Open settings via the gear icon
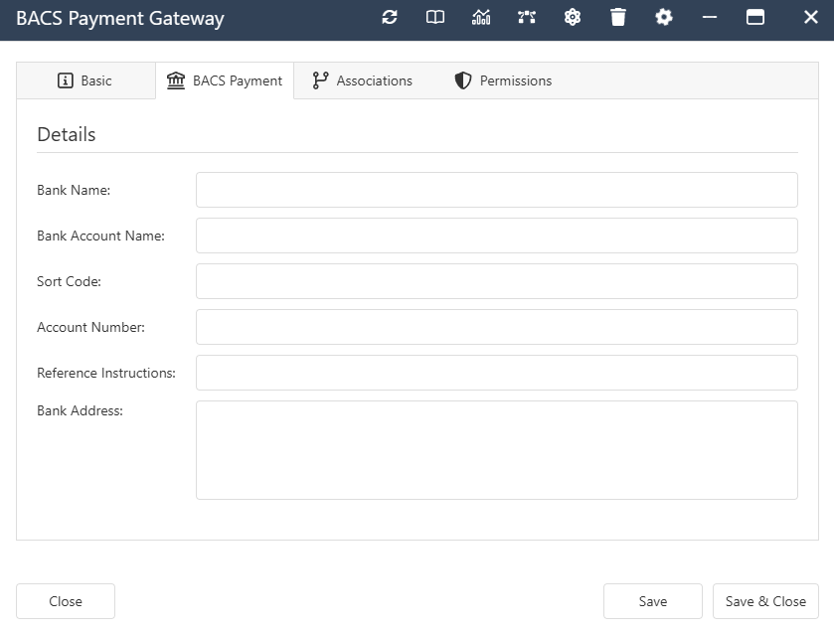 (x=663, y=17)
